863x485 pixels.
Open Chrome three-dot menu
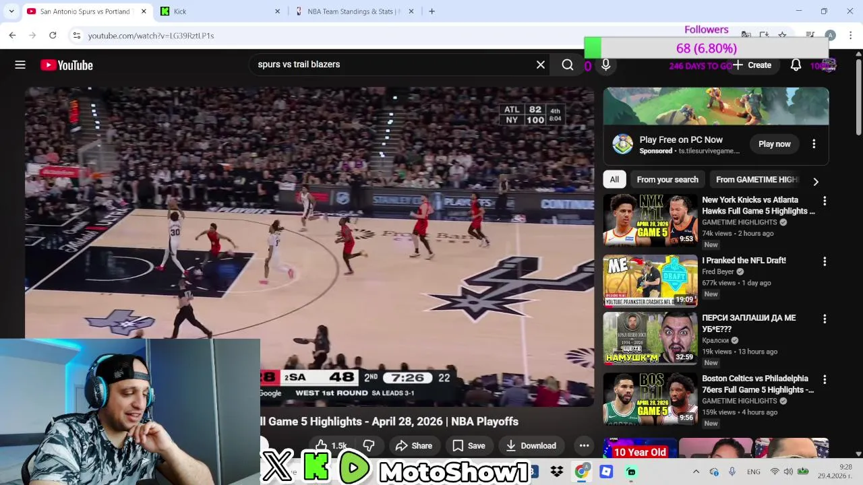pos(851,35)
